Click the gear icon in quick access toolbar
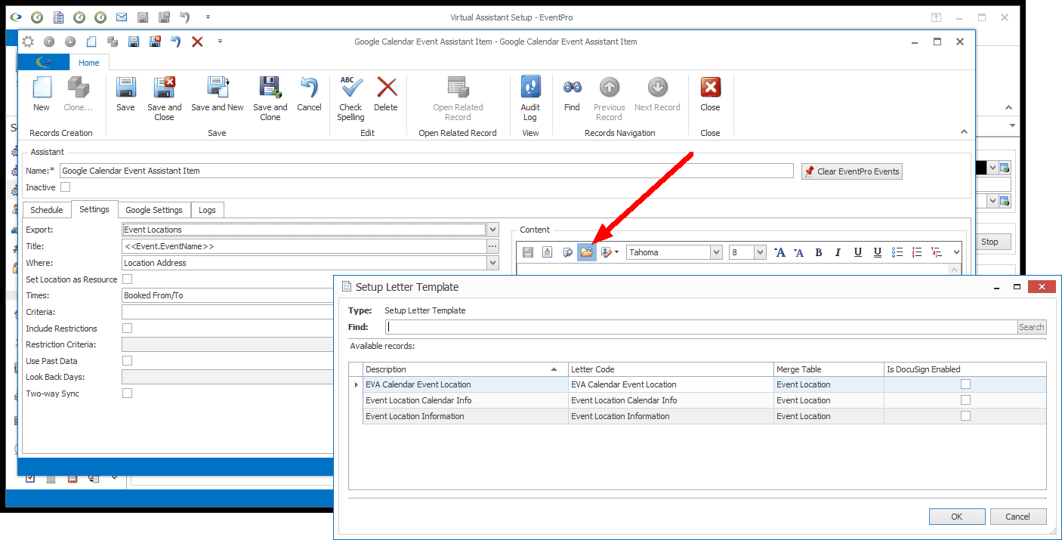The width and height of the screenshot is (1062, 540). pos(28,42)
